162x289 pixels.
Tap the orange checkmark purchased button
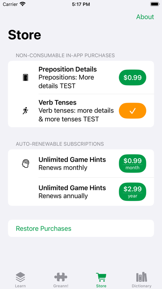(133, 111)
